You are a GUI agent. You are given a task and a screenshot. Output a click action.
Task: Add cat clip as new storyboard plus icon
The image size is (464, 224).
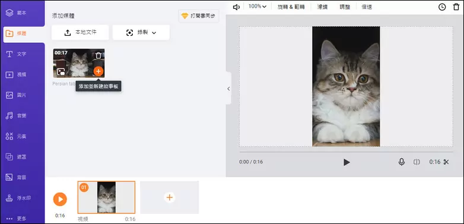(98, 71)
